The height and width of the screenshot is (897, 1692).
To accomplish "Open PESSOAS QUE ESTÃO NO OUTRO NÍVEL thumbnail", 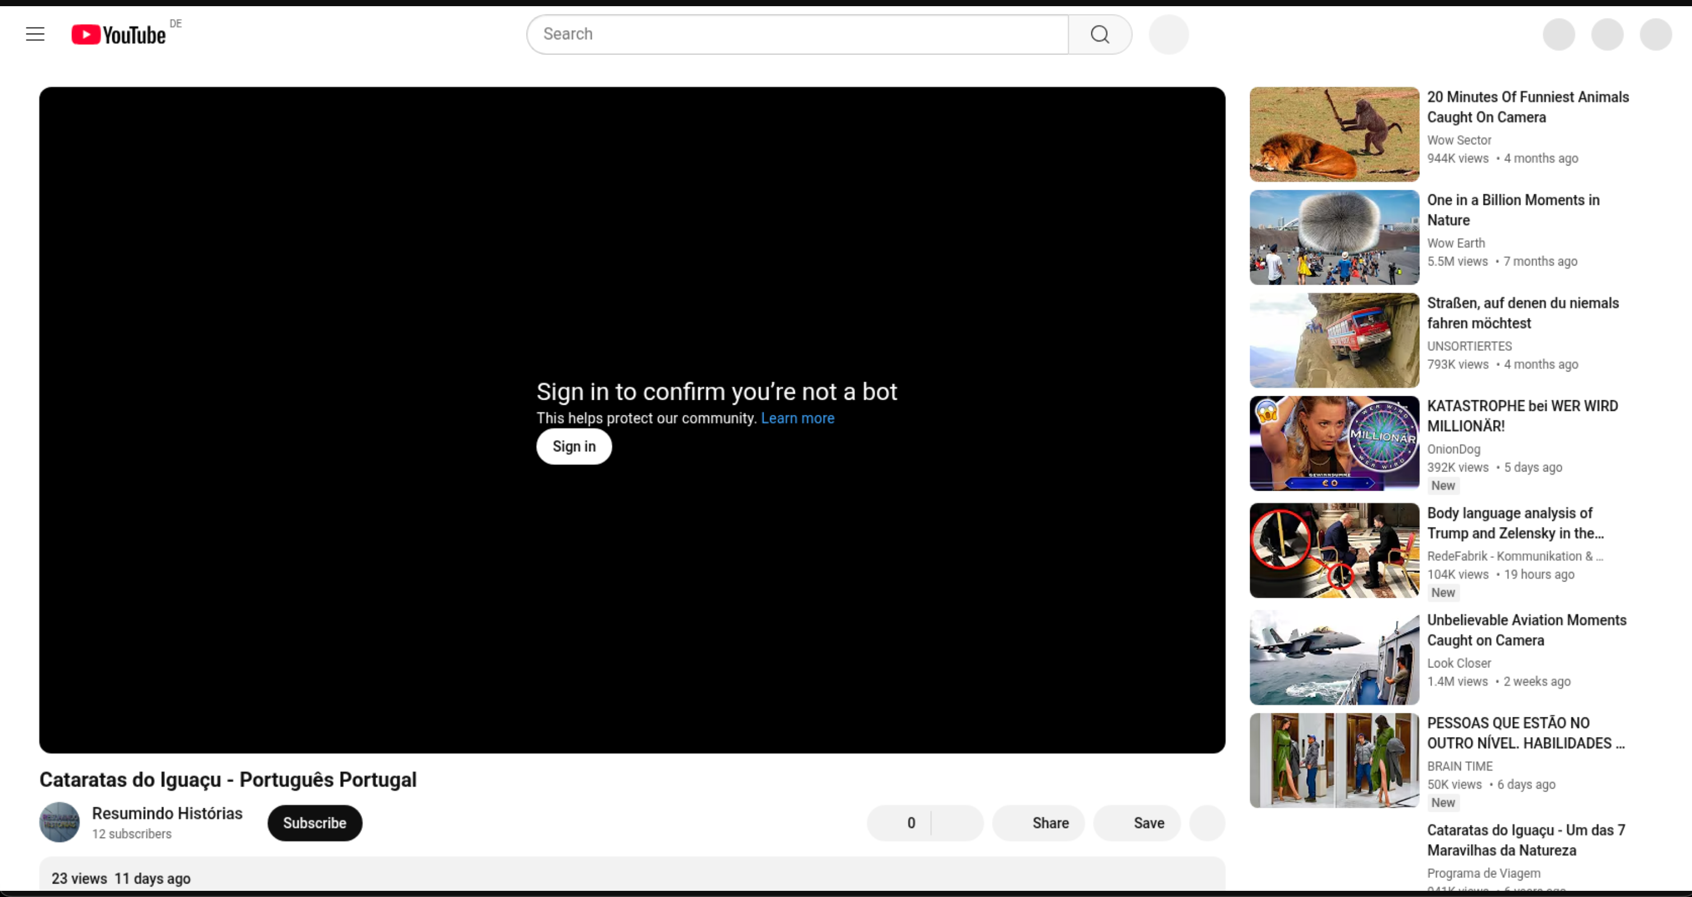I will pos(1334,761).
